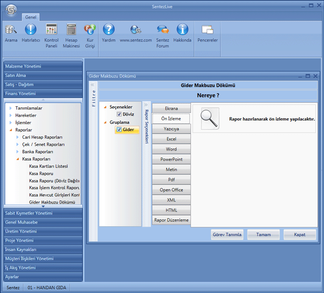The height and width of the screenshot is (293, 324).
Task: Collapse the Filtre panel with double chevron
Action: [x=92, y=84]
